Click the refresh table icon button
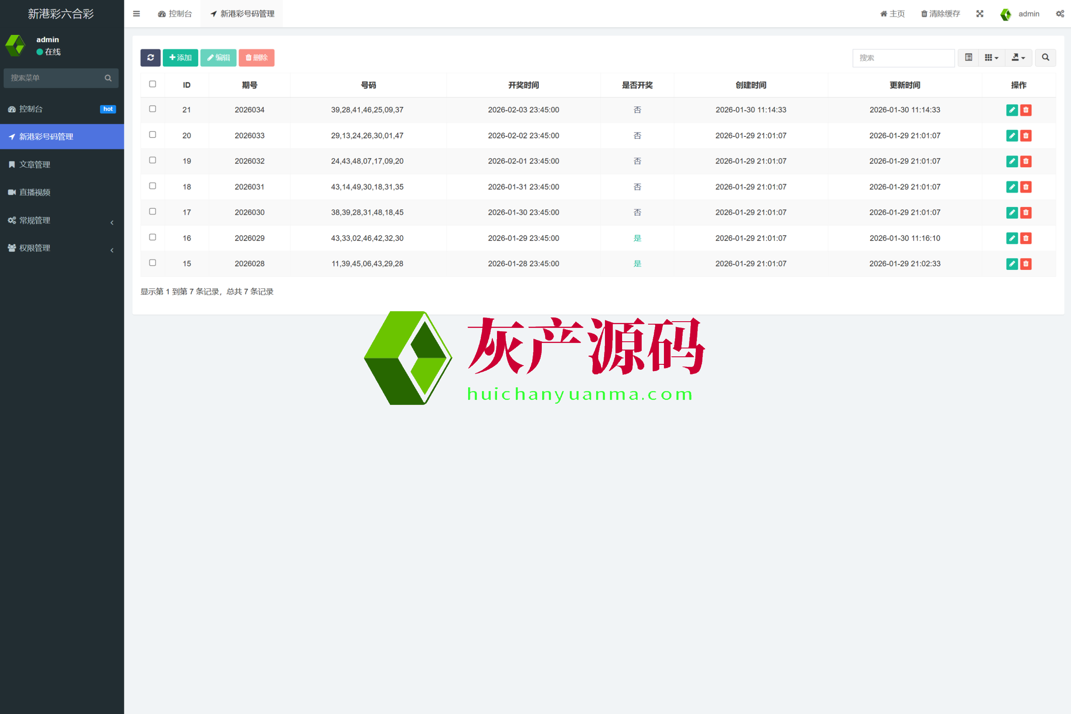 click(x=150, y=58)
